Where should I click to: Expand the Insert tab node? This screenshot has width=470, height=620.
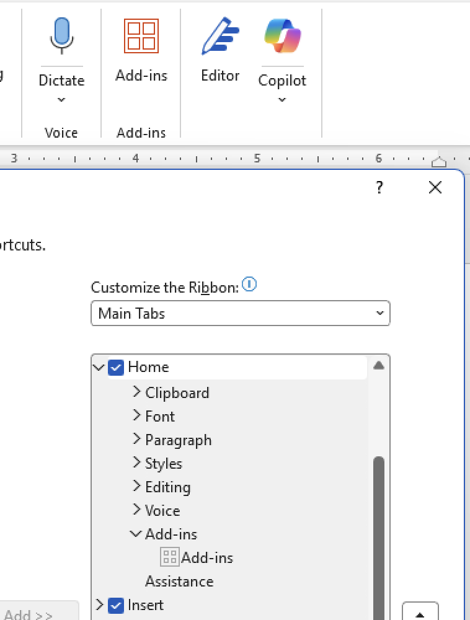tap(100, 604)
